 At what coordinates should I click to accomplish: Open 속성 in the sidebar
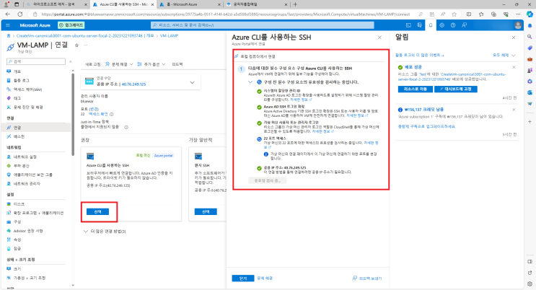tap(17, 240)
